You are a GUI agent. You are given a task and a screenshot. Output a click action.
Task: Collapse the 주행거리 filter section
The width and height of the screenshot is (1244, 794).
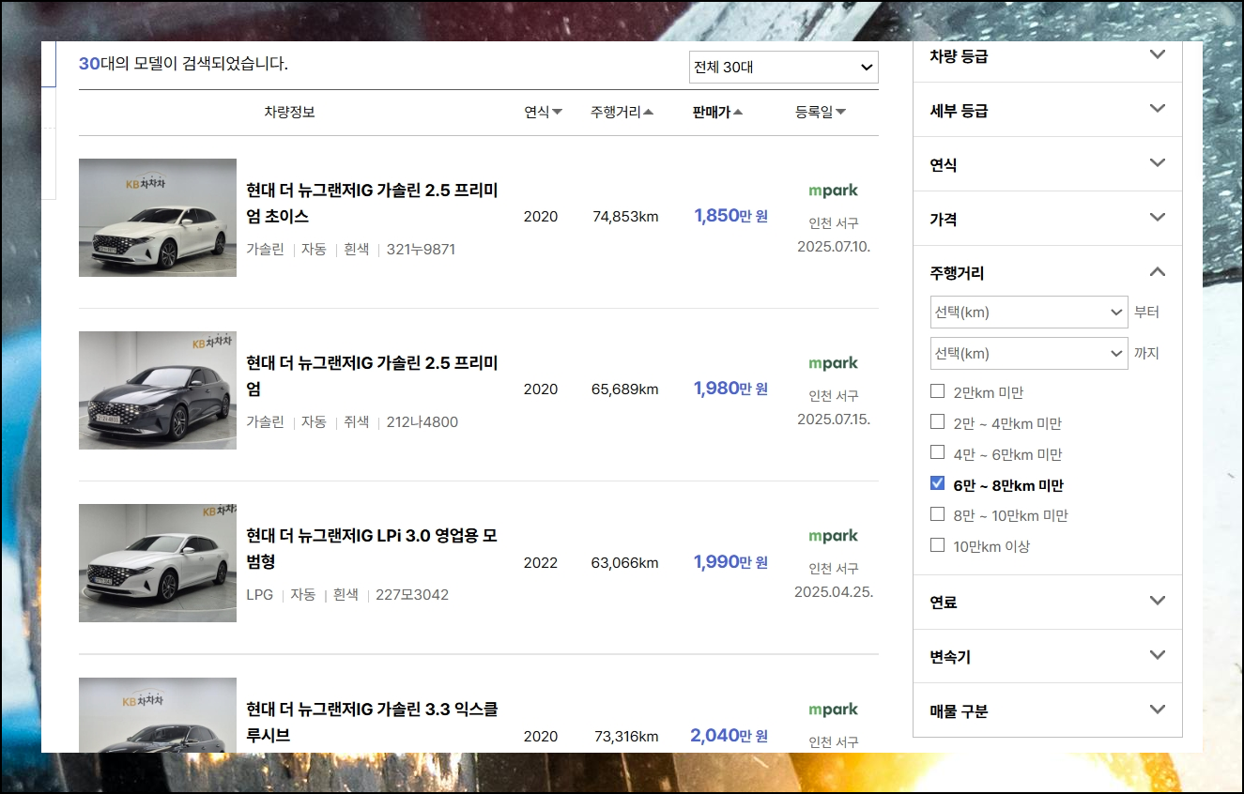pos(1048,273)
